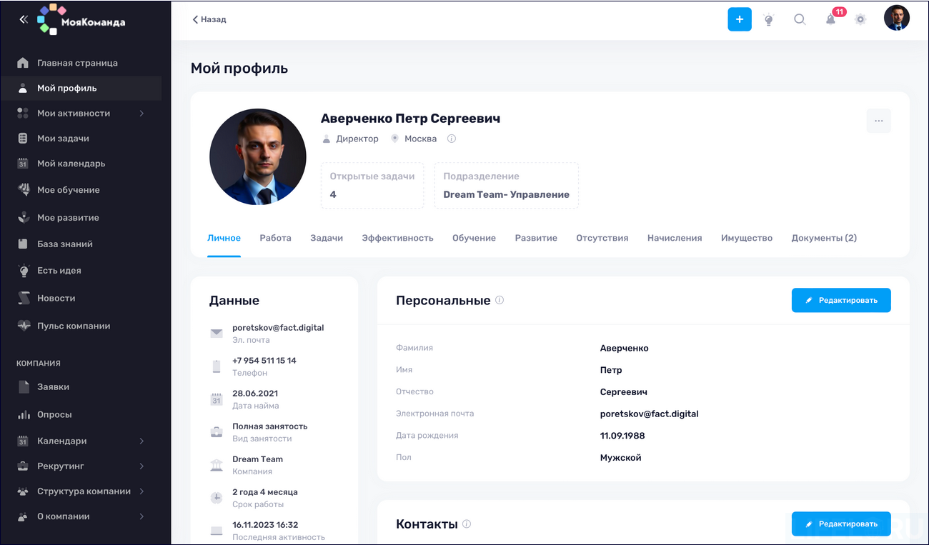
Task: Click the info icon beside Москва
Action: click(x=451, y=139)
